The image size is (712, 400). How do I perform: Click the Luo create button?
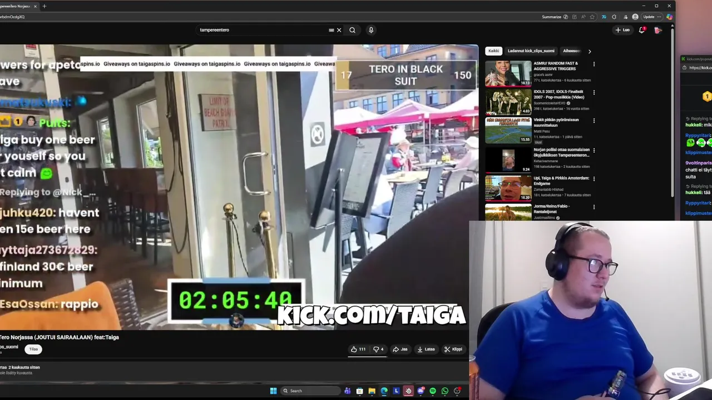[622, 30]
